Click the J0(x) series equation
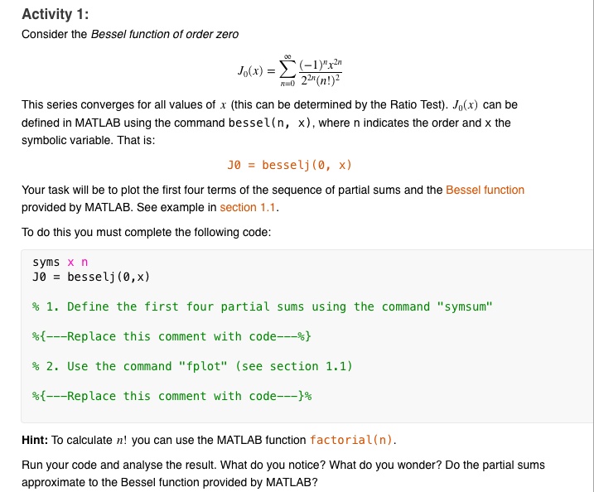594x492 pixels. (290, 71)
